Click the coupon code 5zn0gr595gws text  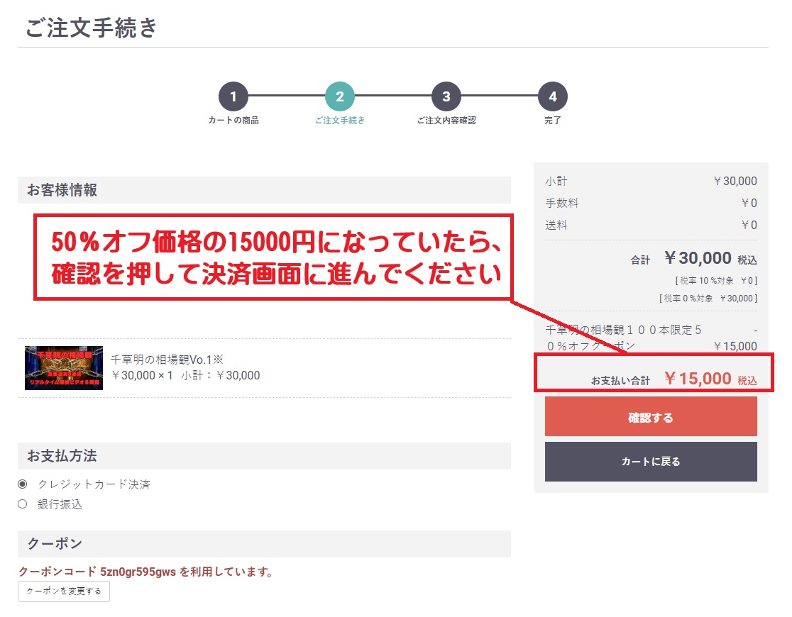click(138, 572)
